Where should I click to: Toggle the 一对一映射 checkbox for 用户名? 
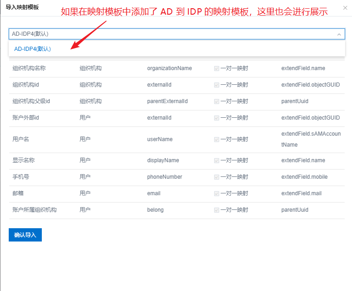216,139
